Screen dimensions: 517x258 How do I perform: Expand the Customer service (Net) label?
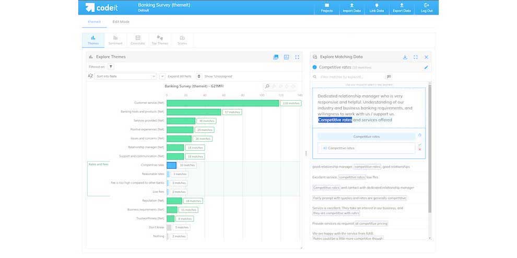click(x=149, y=103)
